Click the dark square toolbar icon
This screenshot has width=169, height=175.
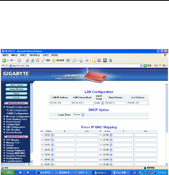[105, 60]
